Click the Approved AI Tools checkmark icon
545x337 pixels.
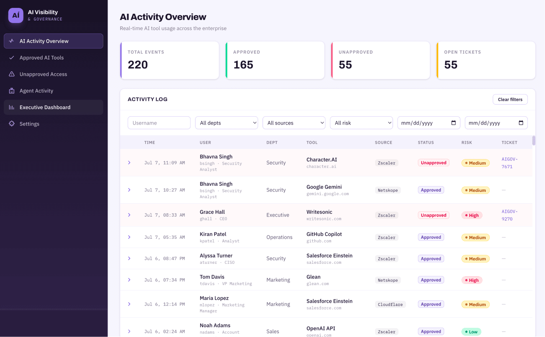tap(11, 58)
